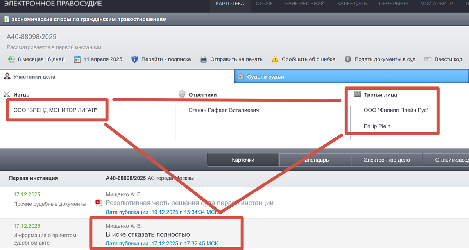469x250 pixels.
Task: Go to Банк решений
Action: coord(305,4)
